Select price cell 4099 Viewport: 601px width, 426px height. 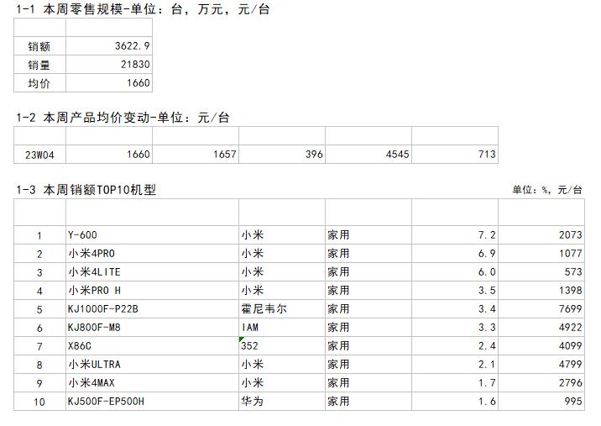541,346
